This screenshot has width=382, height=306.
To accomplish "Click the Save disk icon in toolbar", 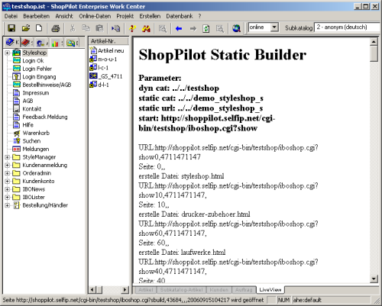I will pyautogui.click(x=11, y=28).
